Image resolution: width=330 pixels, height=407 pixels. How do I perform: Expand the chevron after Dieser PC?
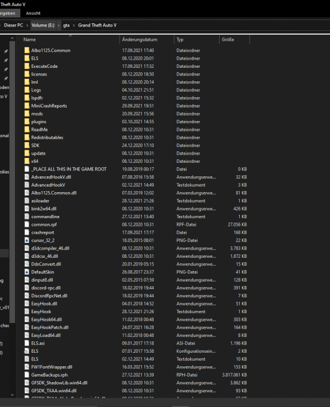pos(27,25)
